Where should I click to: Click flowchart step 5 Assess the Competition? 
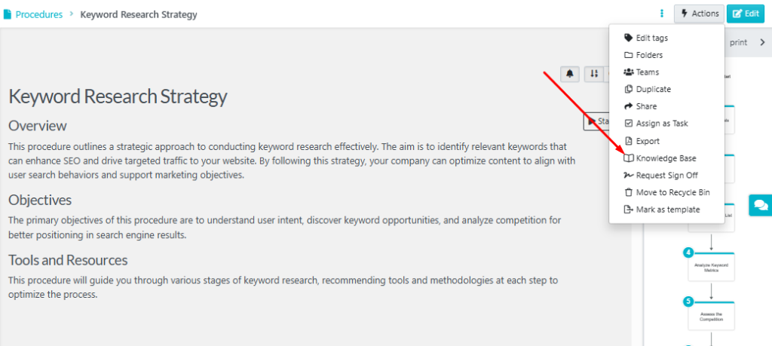tap(711, 316)
